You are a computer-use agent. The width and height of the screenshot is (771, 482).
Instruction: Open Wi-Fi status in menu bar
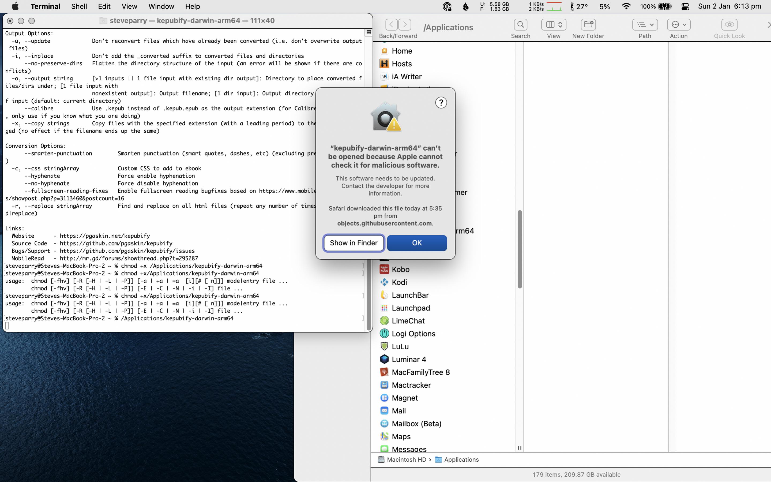coord(626,6)
